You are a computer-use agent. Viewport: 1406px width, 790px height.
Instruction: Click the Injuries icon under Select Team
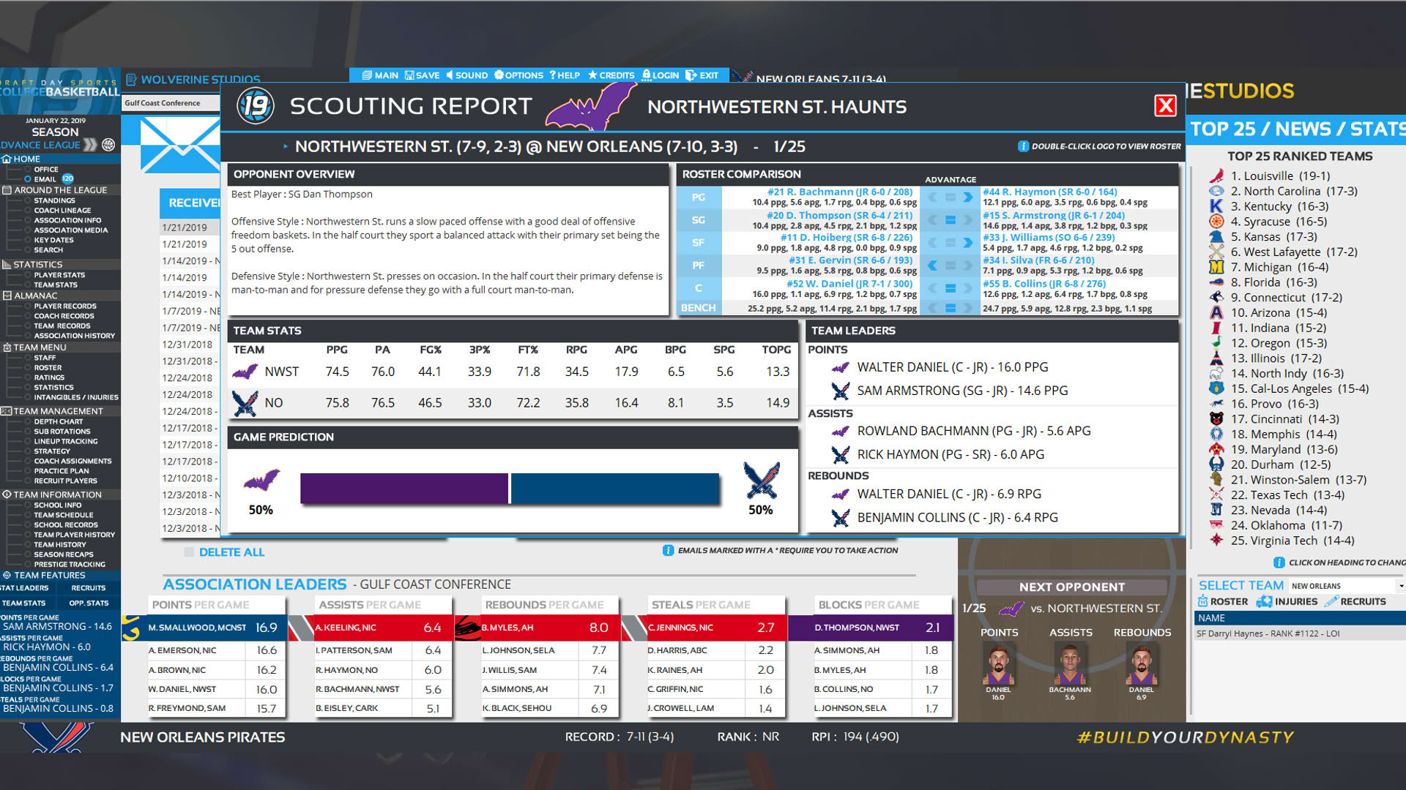click(x=1264, y=601)
